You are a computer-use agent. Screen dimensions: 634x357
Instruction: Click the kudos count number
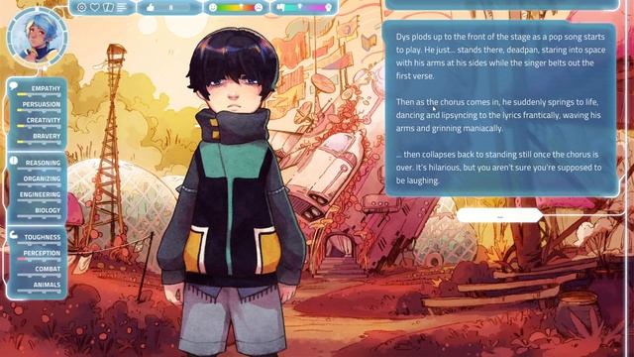click(x=171, y=7)
